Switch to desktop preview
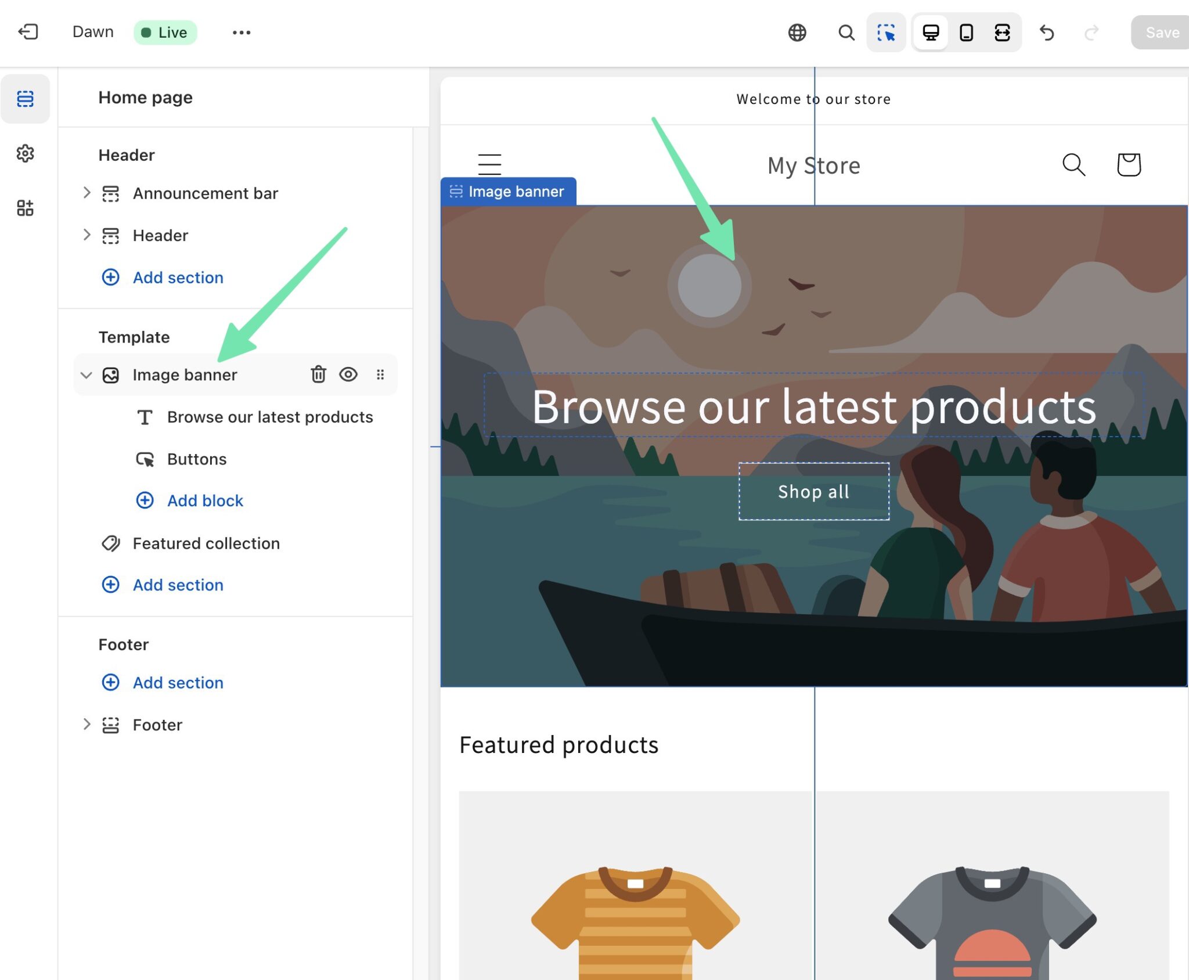The height and width of the screenshot is (980, 1189). 929,33
